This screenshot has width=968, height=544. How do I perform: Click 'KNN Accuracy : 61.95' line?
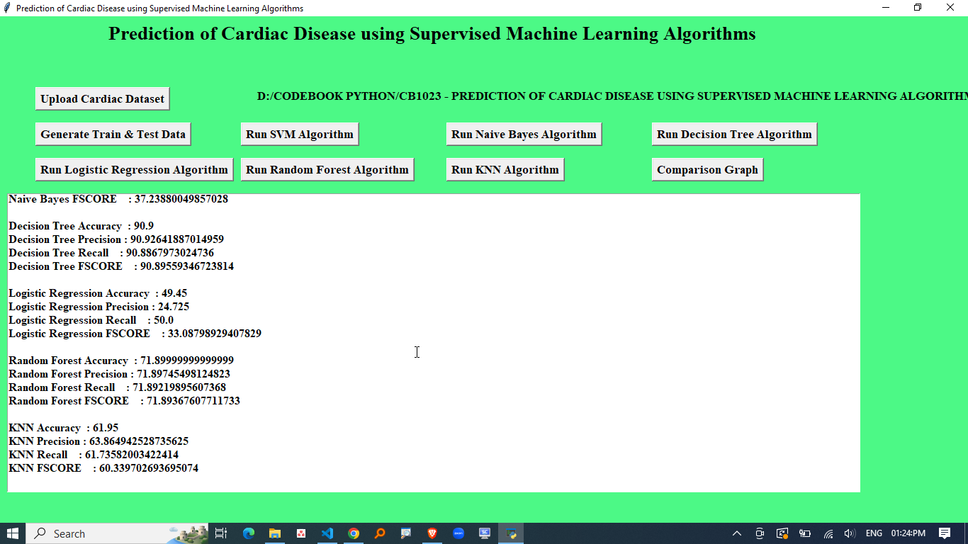(63, 428)
